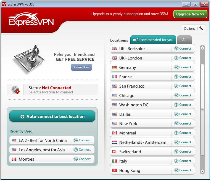Click the Upgrade Now button
The width and height of the screenshot is (211, 181).
tap(190, 14)
